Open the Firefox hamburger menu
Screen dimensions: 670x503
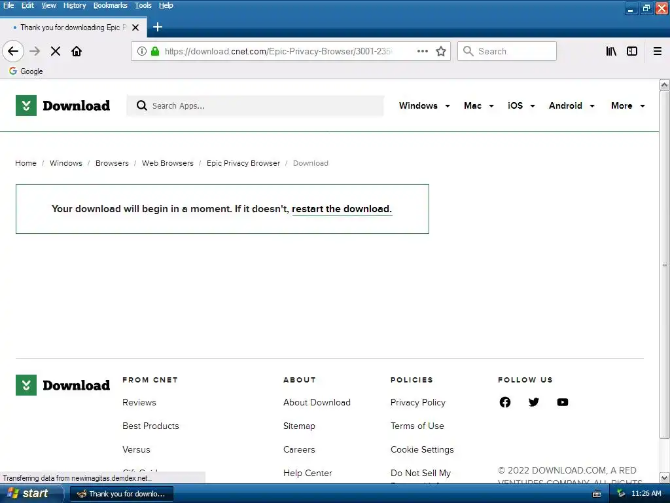coord(657,51)
